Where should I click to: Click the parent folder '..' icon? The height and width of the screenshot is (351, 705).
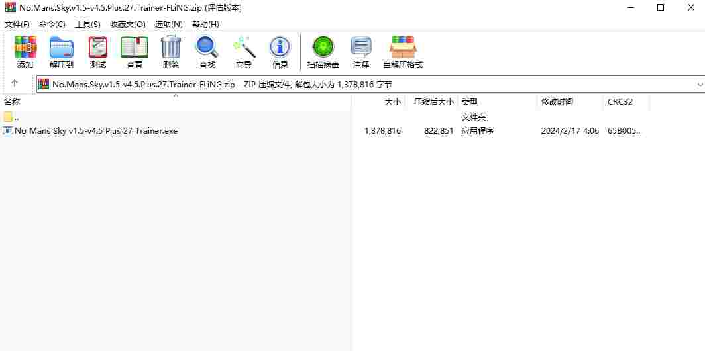8,117
